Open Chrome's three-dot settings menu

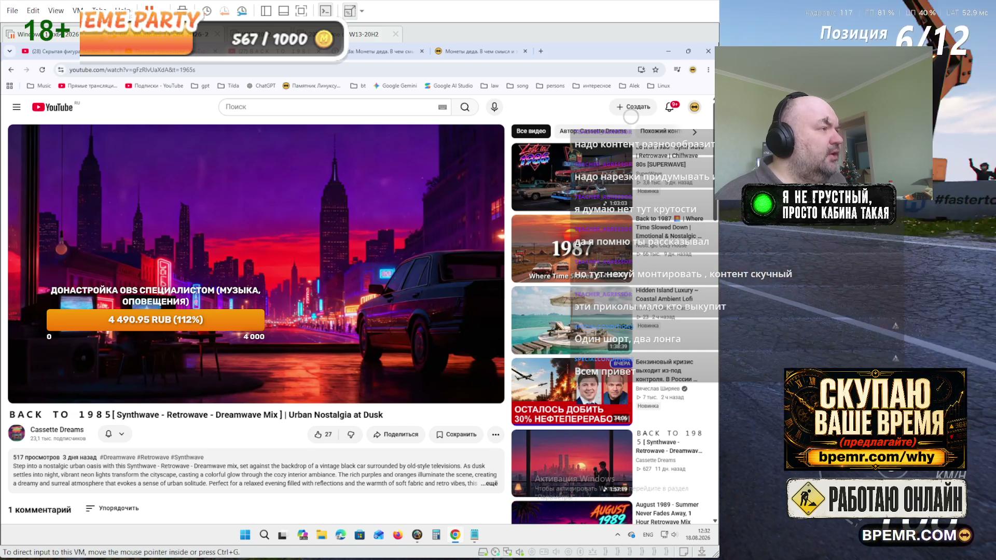(708, 69)
